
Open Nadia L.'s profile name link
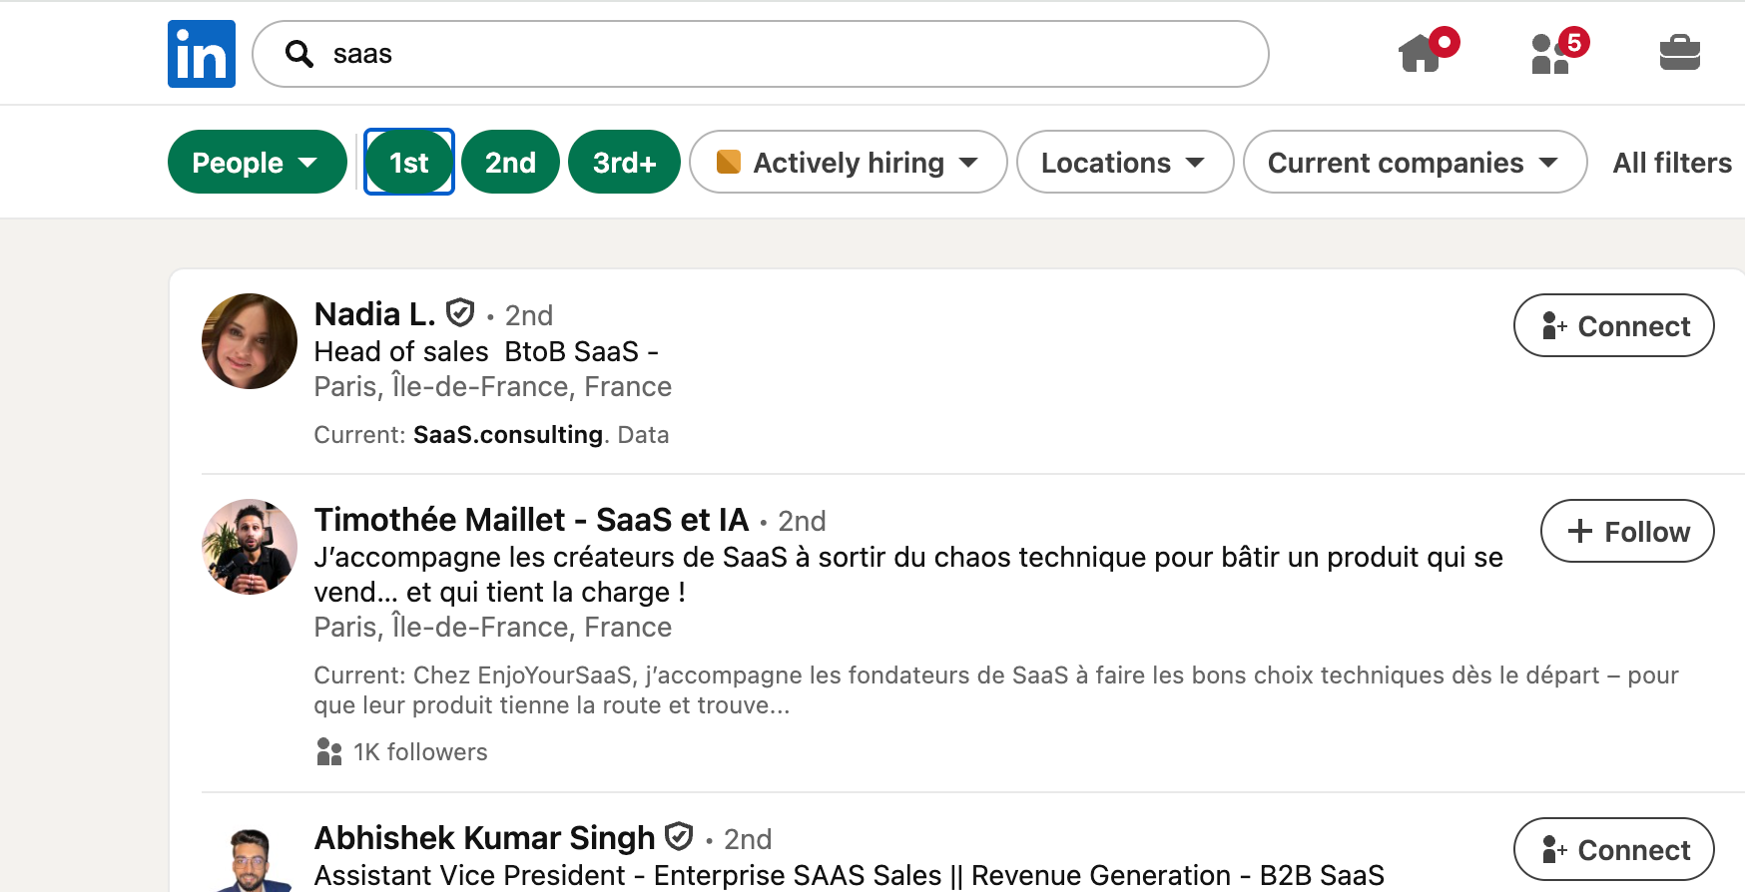(375, 314)
